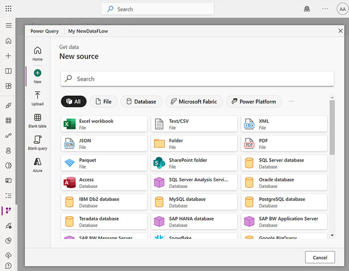
Task: Click the Create plus icon in left rail
Action: tap(9, 56)
